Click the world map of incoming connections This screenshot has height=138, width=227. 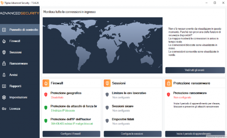point(102,45)
